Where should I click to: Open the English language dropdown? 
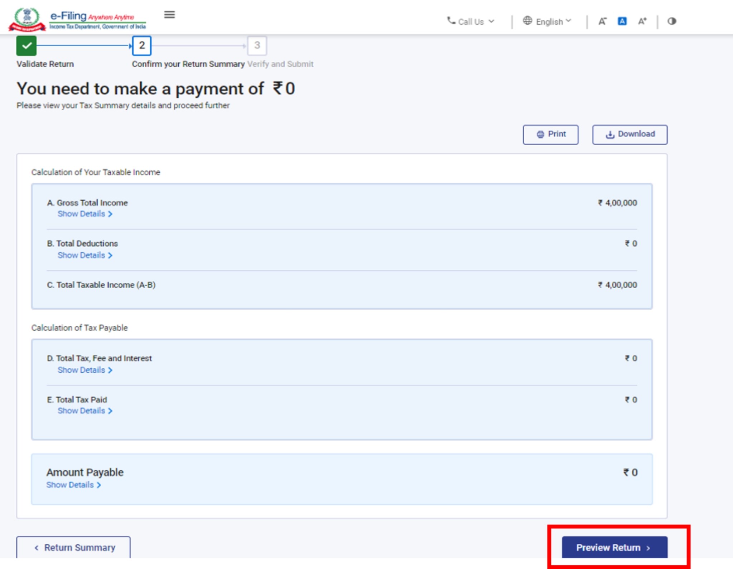pos(547,22)
